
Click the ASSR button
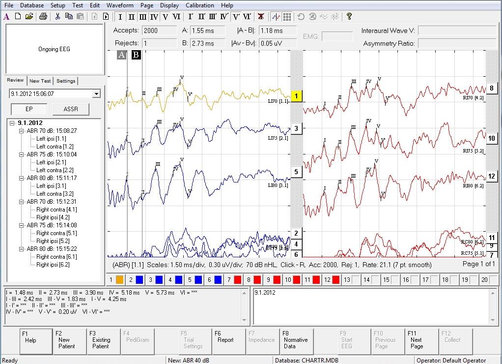coord(71,109)
